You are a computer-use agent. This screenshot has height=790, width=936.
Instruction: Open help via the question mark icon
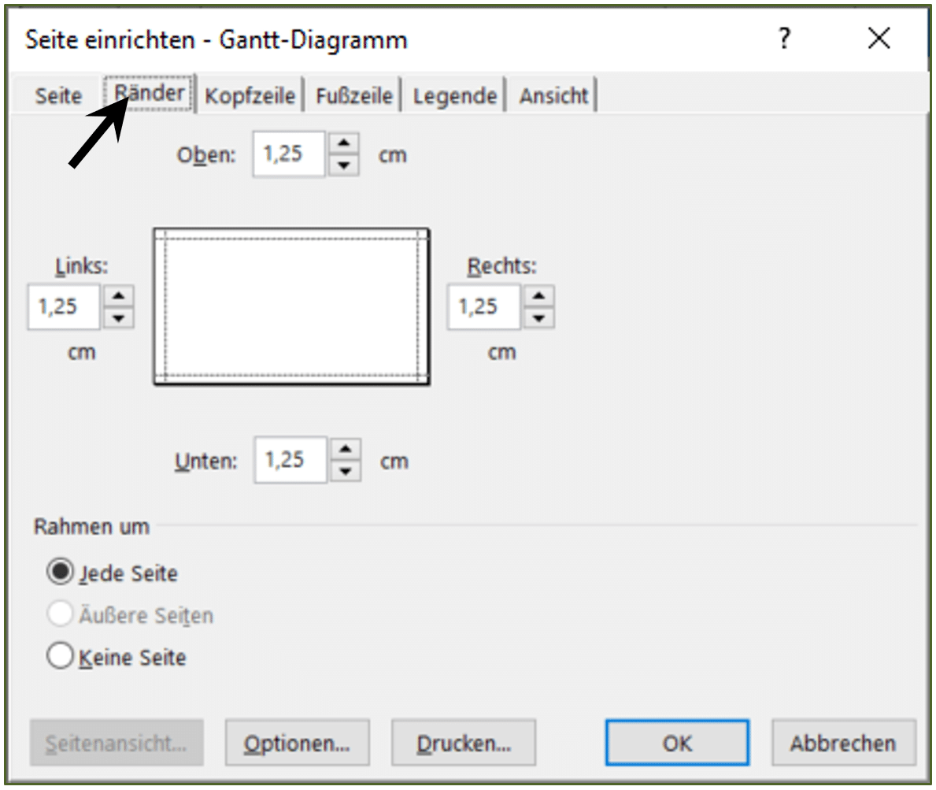[784, 39]
